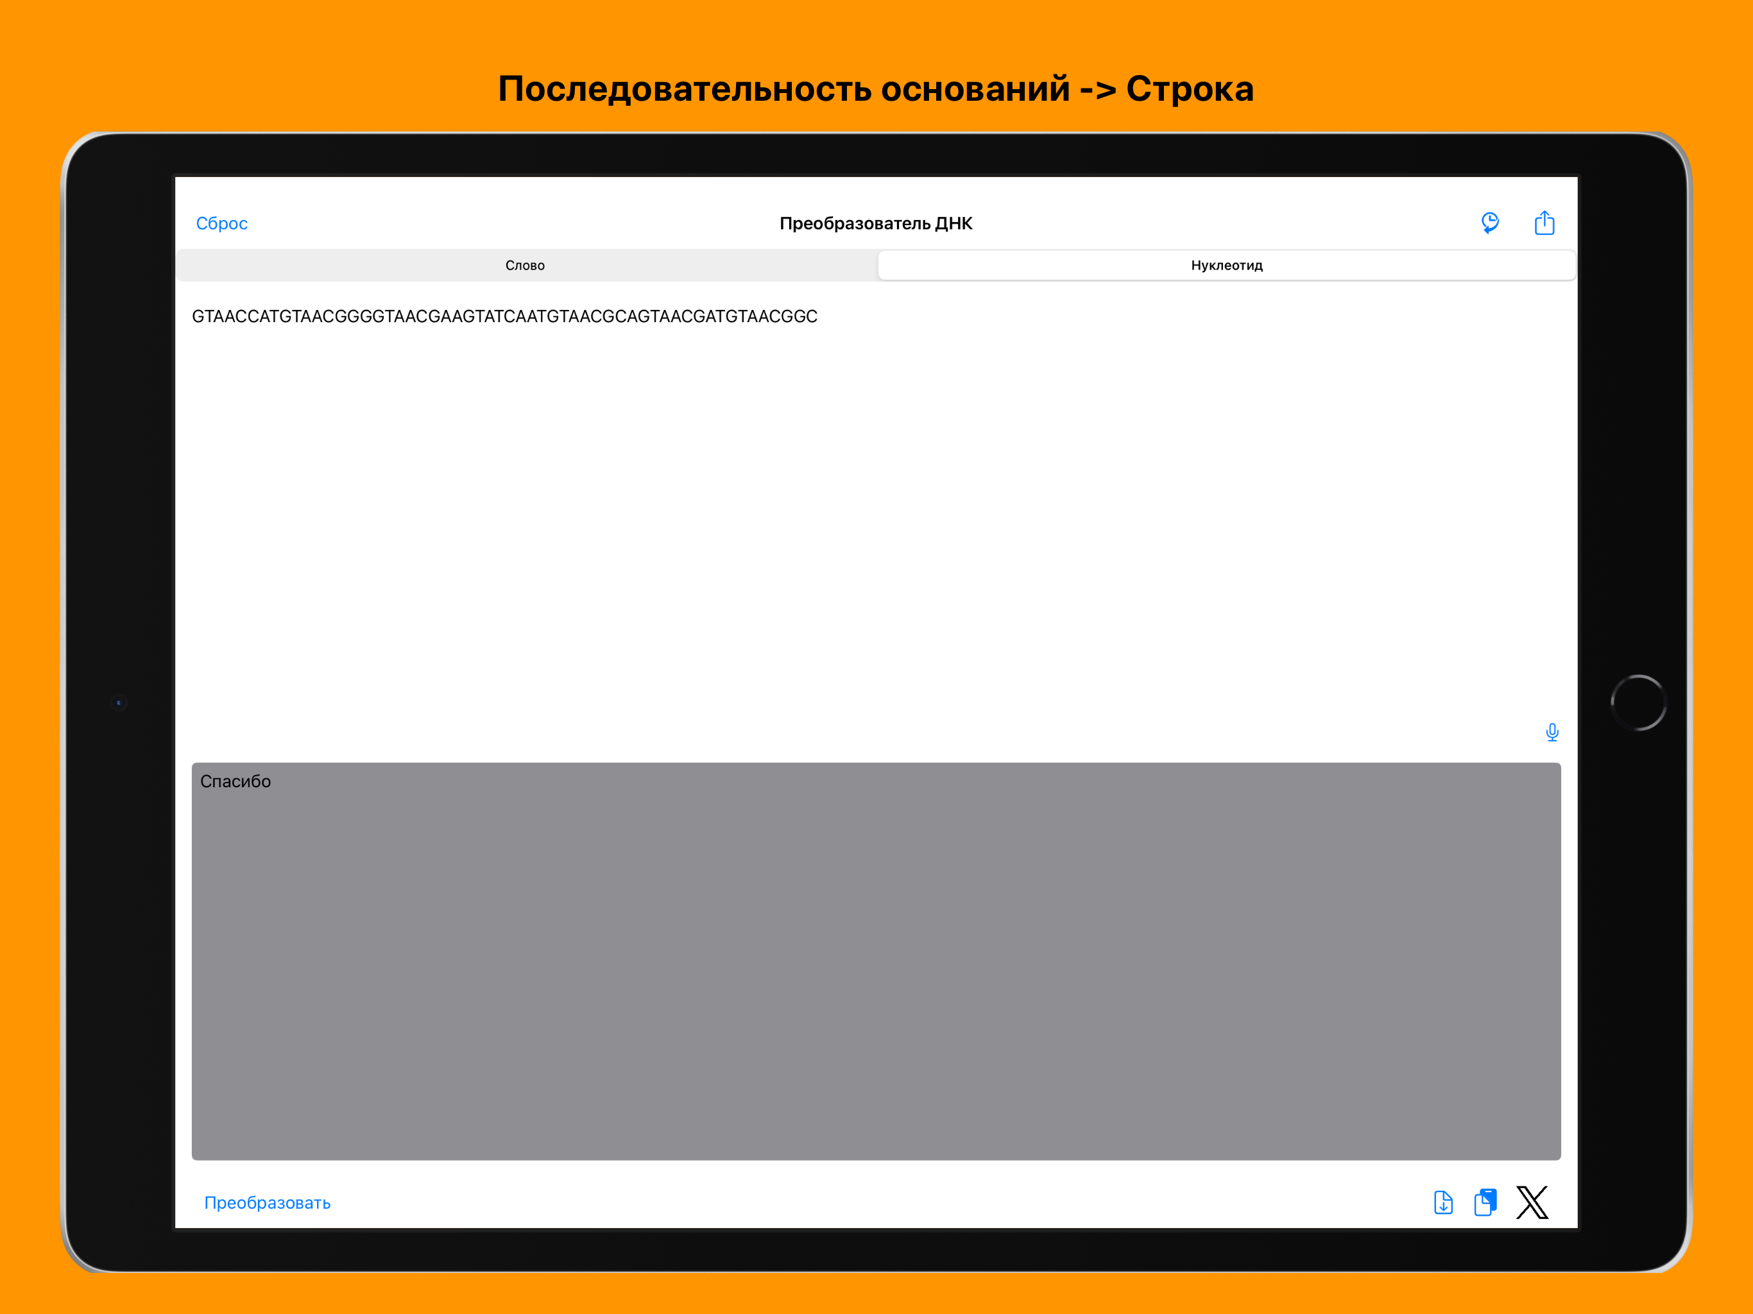Post the result via the X icon

click(x=1532, y=1202)
